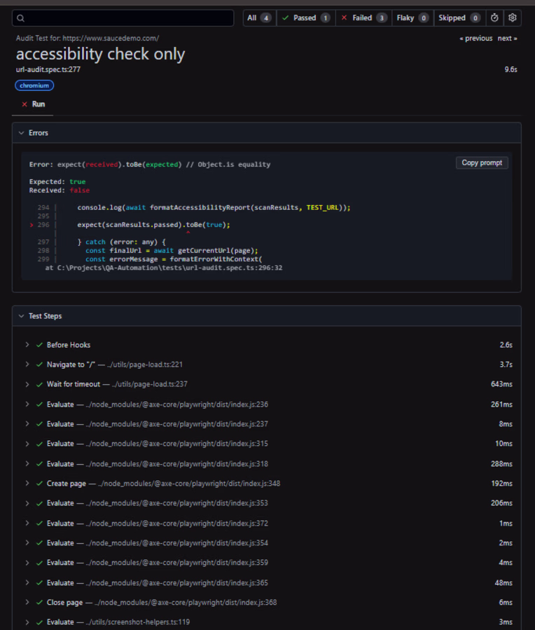
Task: Expand Evaluate step at index.js:365
Action: (27, 582)
